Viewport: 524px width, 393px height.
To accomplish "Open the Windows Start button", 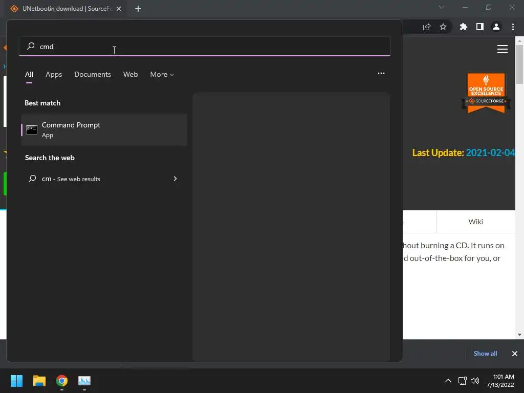I will [16, 381].
